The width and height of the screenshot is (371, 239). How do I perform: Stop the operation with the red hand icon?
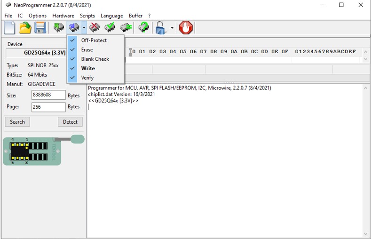(x=186, y=28)
